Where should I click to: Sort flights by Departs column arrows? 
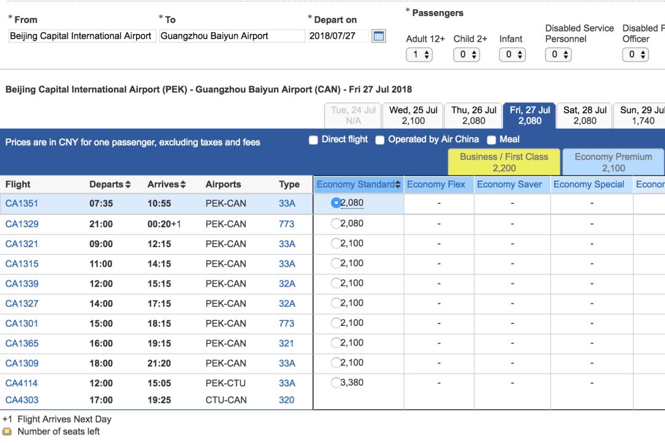(128, 185)
